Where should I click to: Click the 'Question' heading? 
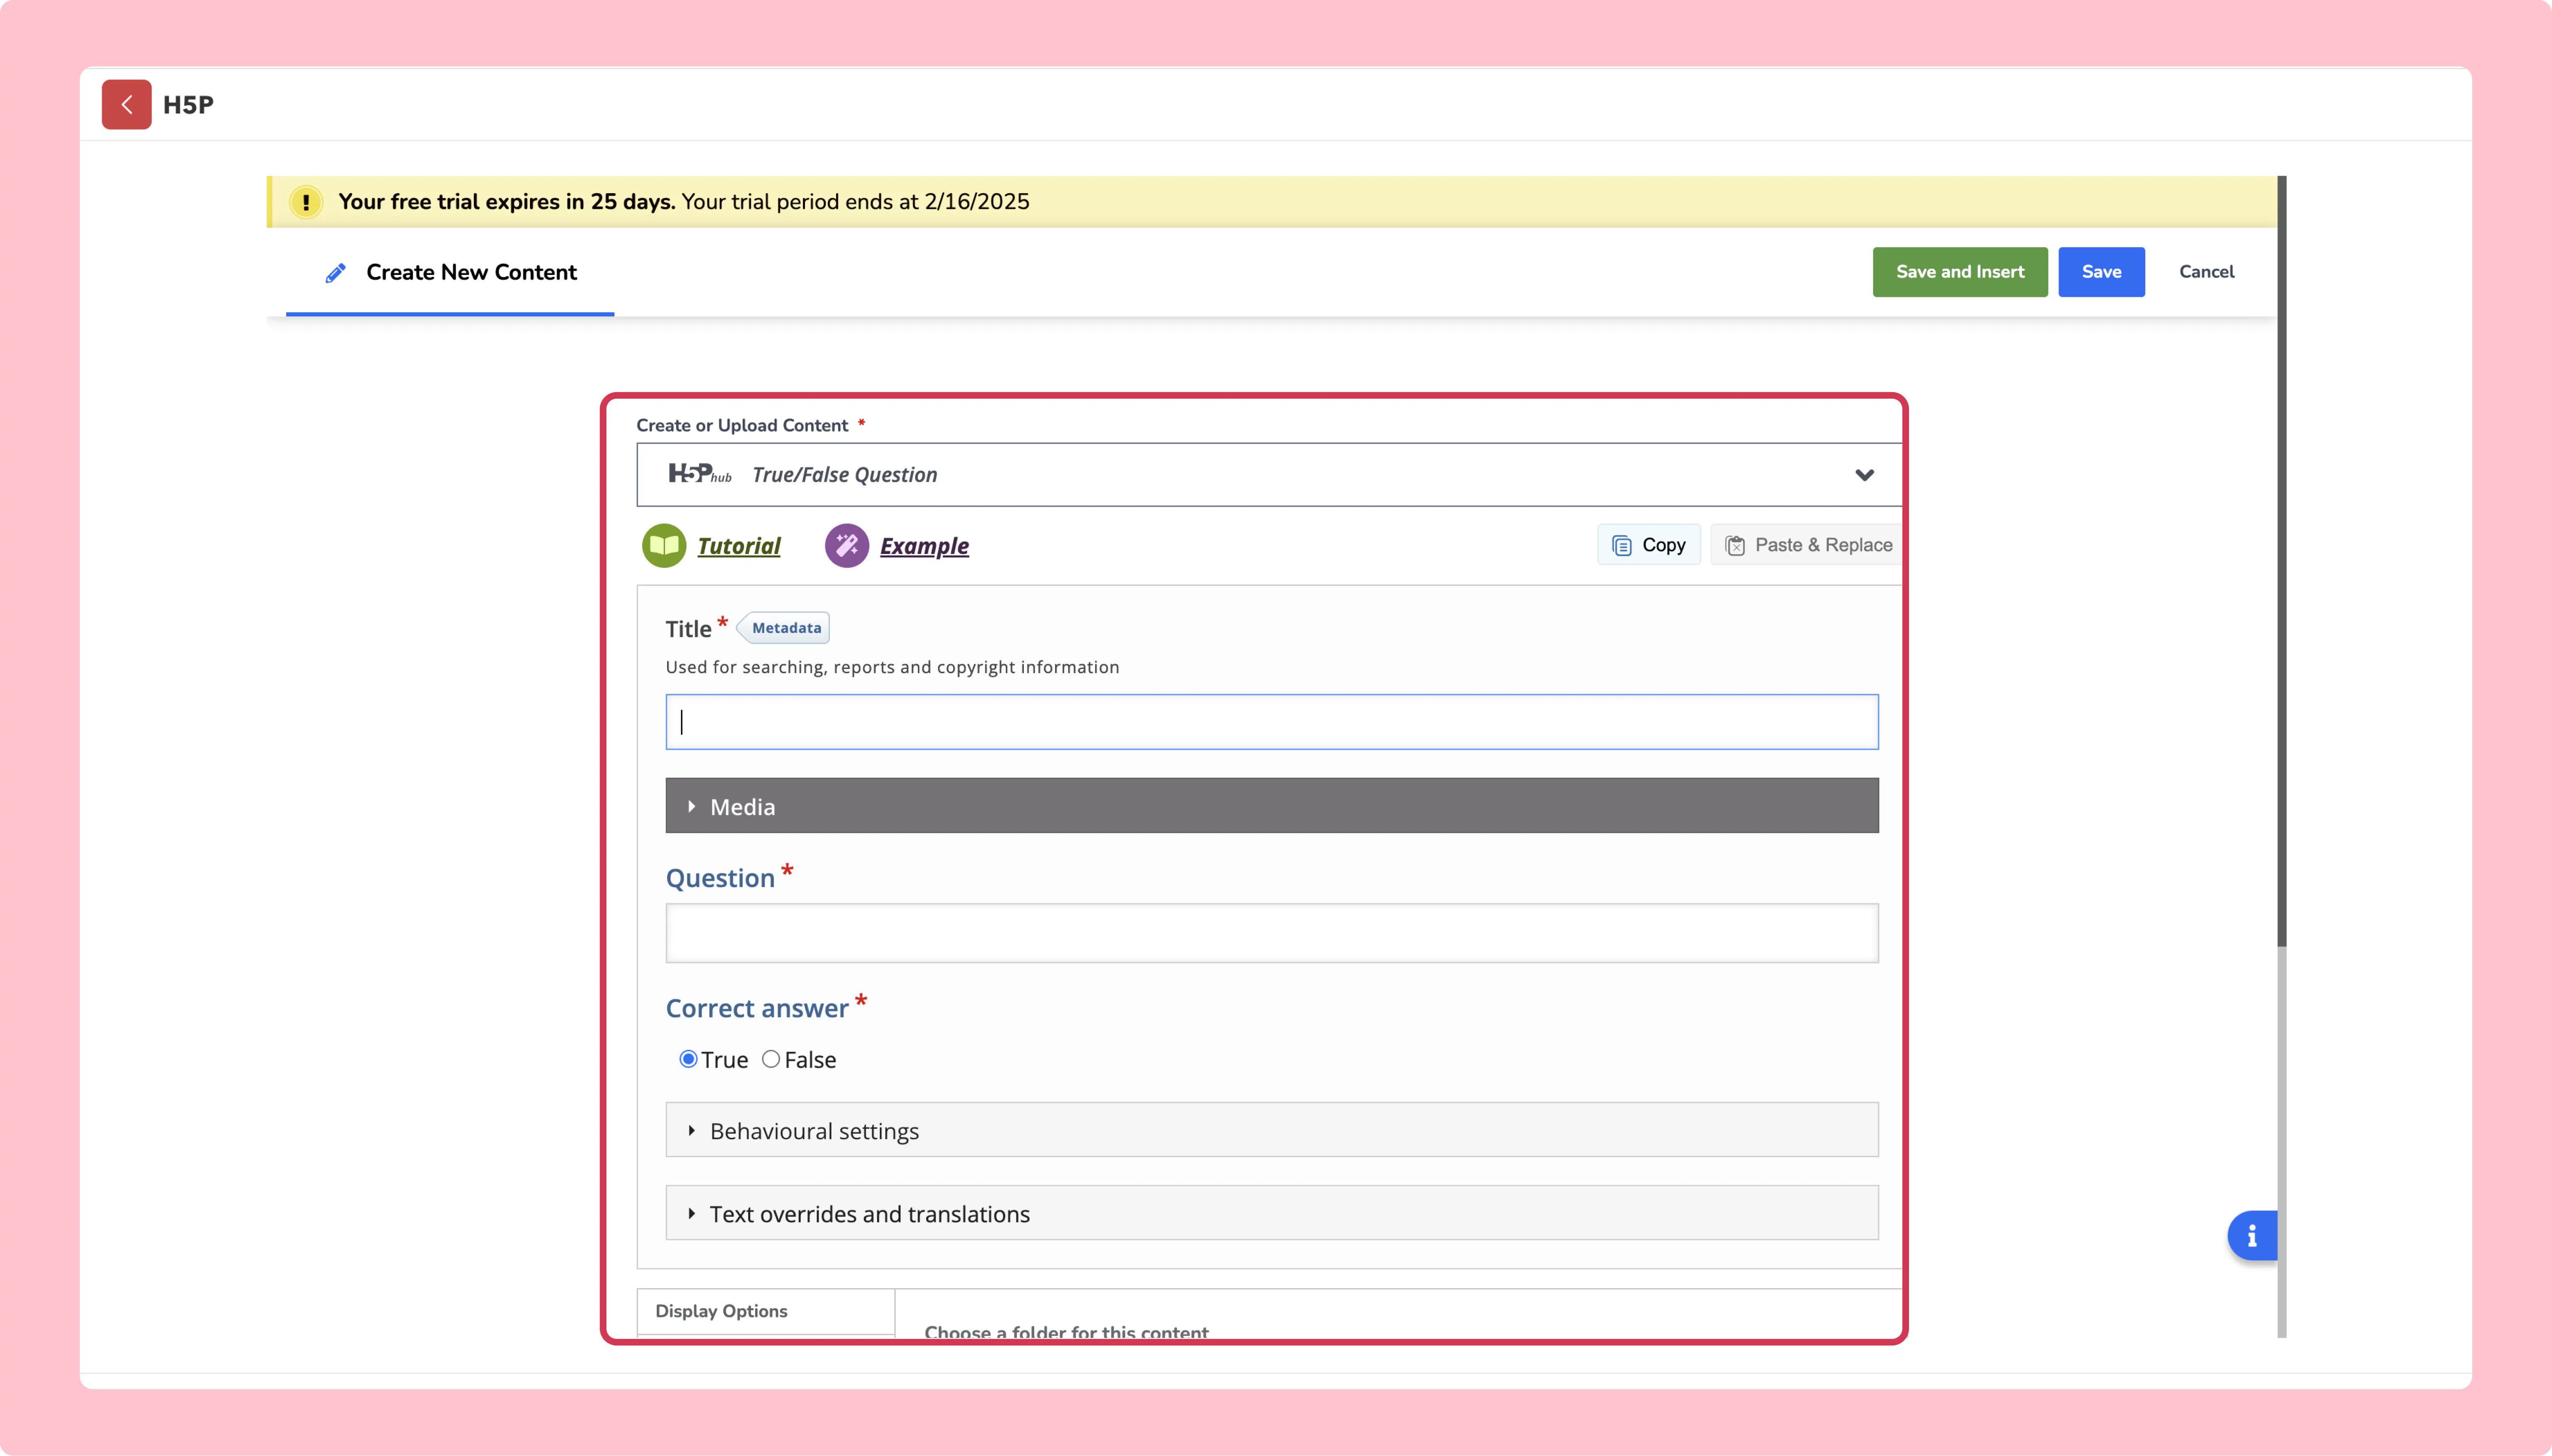720,878
